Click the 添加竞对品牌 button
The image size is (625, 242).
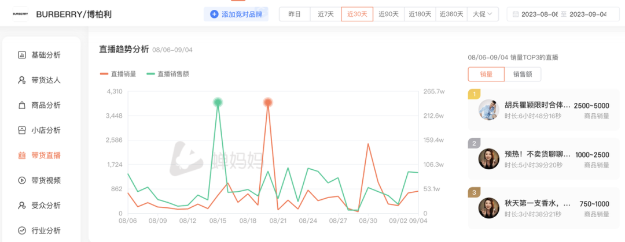[x=236, y=14]
